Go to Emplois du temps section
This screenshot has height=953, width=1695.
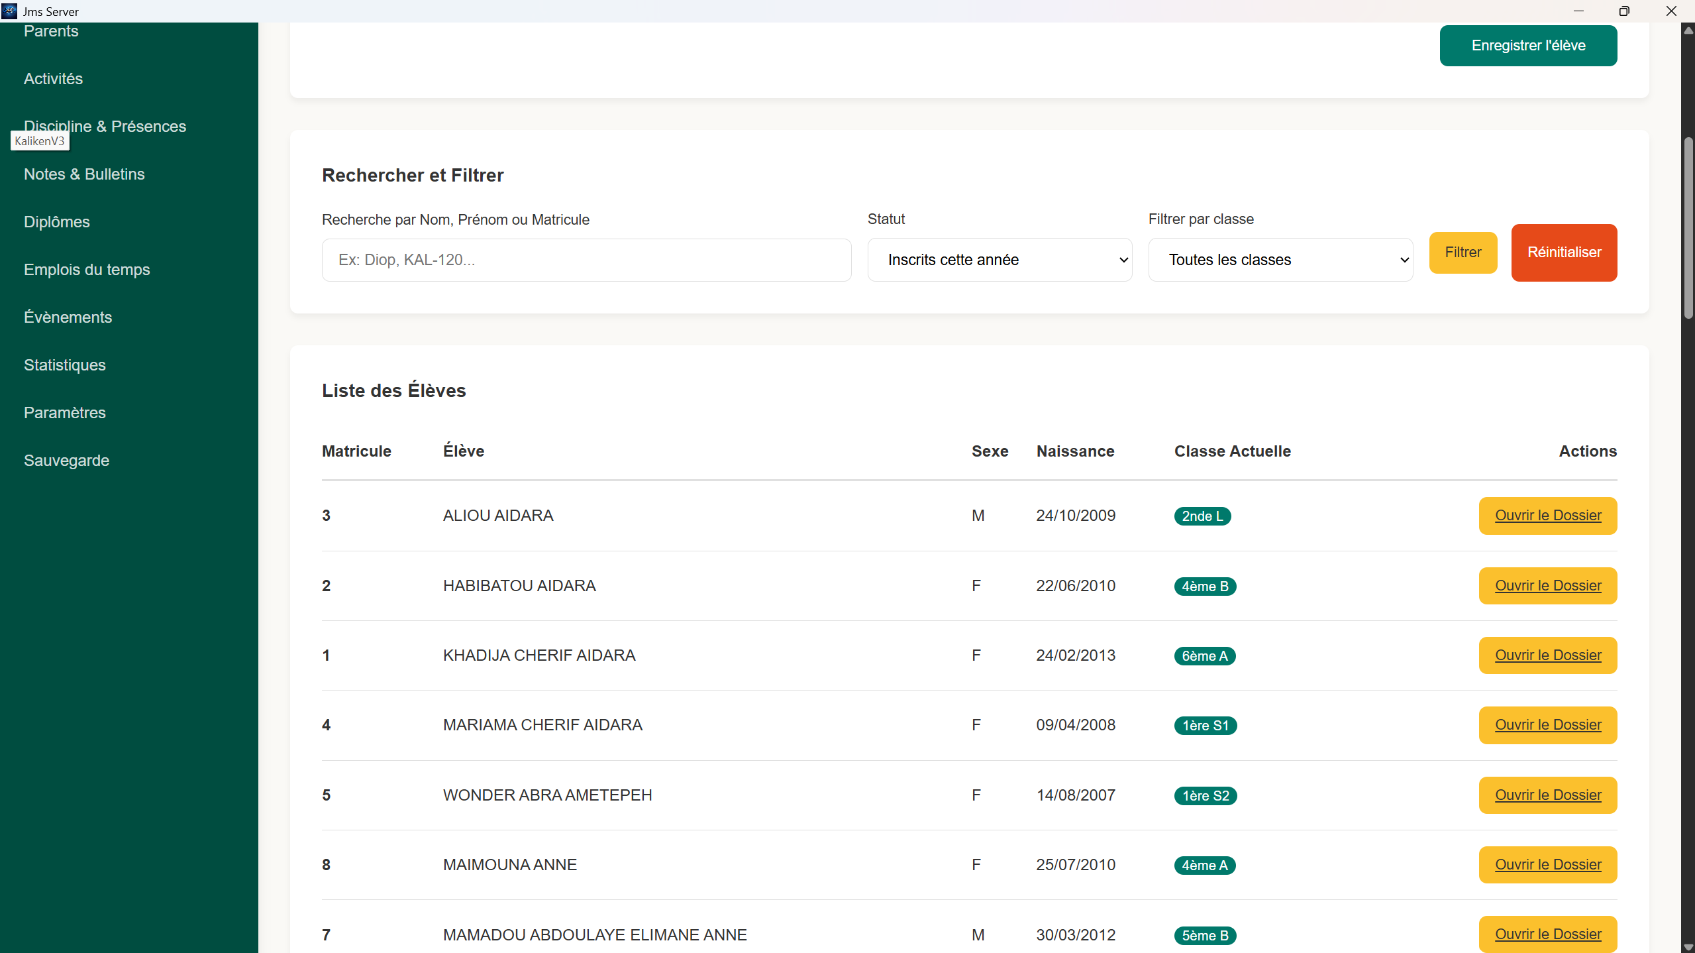[87, 270]
